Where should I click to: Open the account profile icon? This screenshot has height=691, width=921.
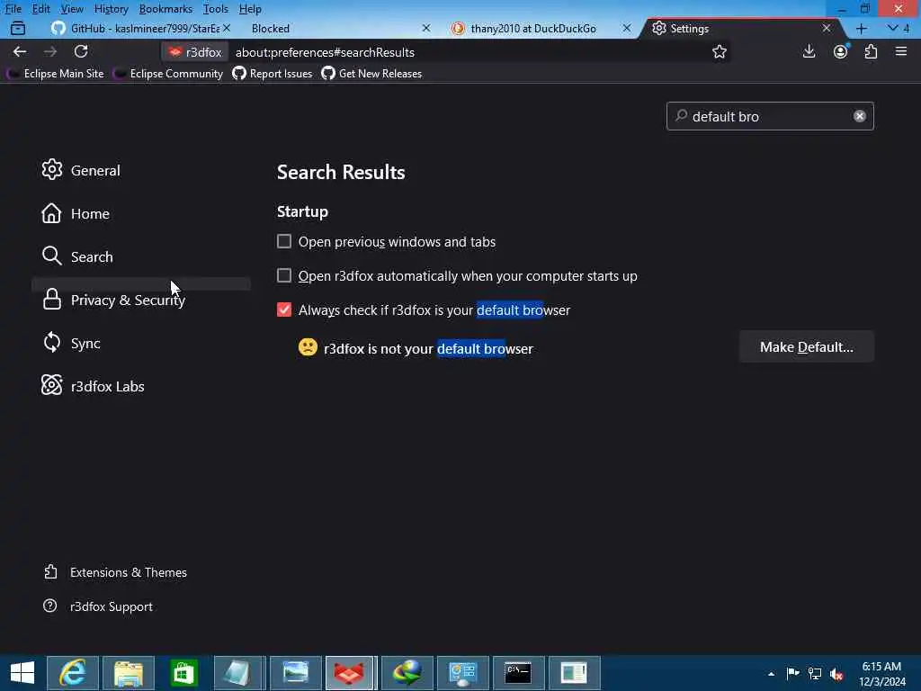coord(841,51)
